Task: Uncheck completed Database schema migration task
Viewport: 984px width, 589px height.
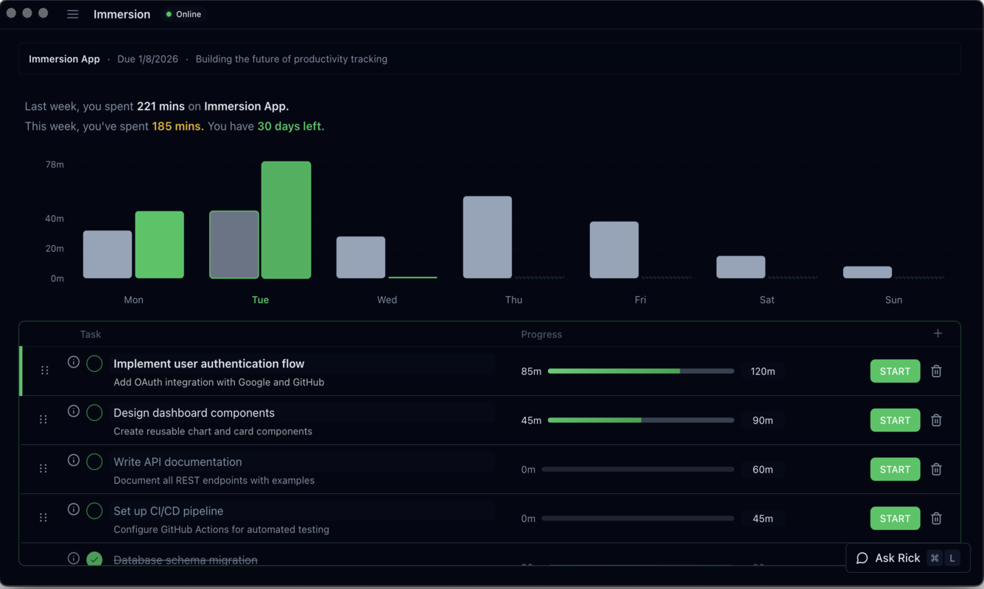Action: (x=94, y=559)
